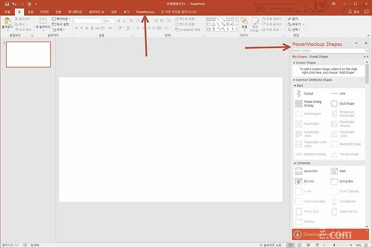Click zoom in plus button

[351, 245]
